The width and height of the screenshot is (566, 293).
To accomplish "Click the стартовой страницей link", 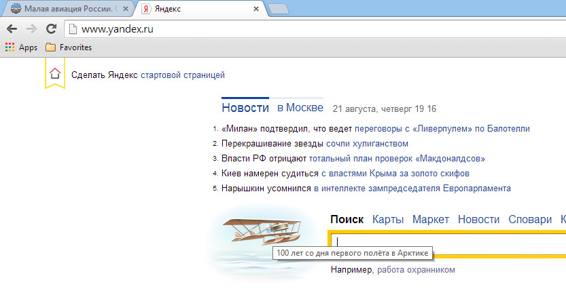I will tap(182, 75).
